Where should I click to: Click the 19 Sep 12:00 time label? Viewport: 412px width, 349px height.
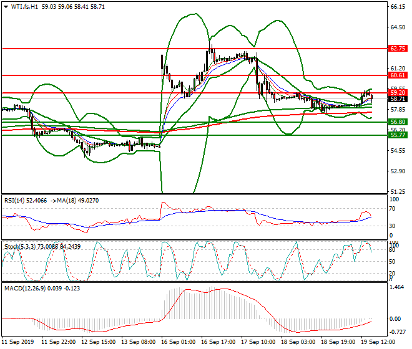click(x=378, y=342)
